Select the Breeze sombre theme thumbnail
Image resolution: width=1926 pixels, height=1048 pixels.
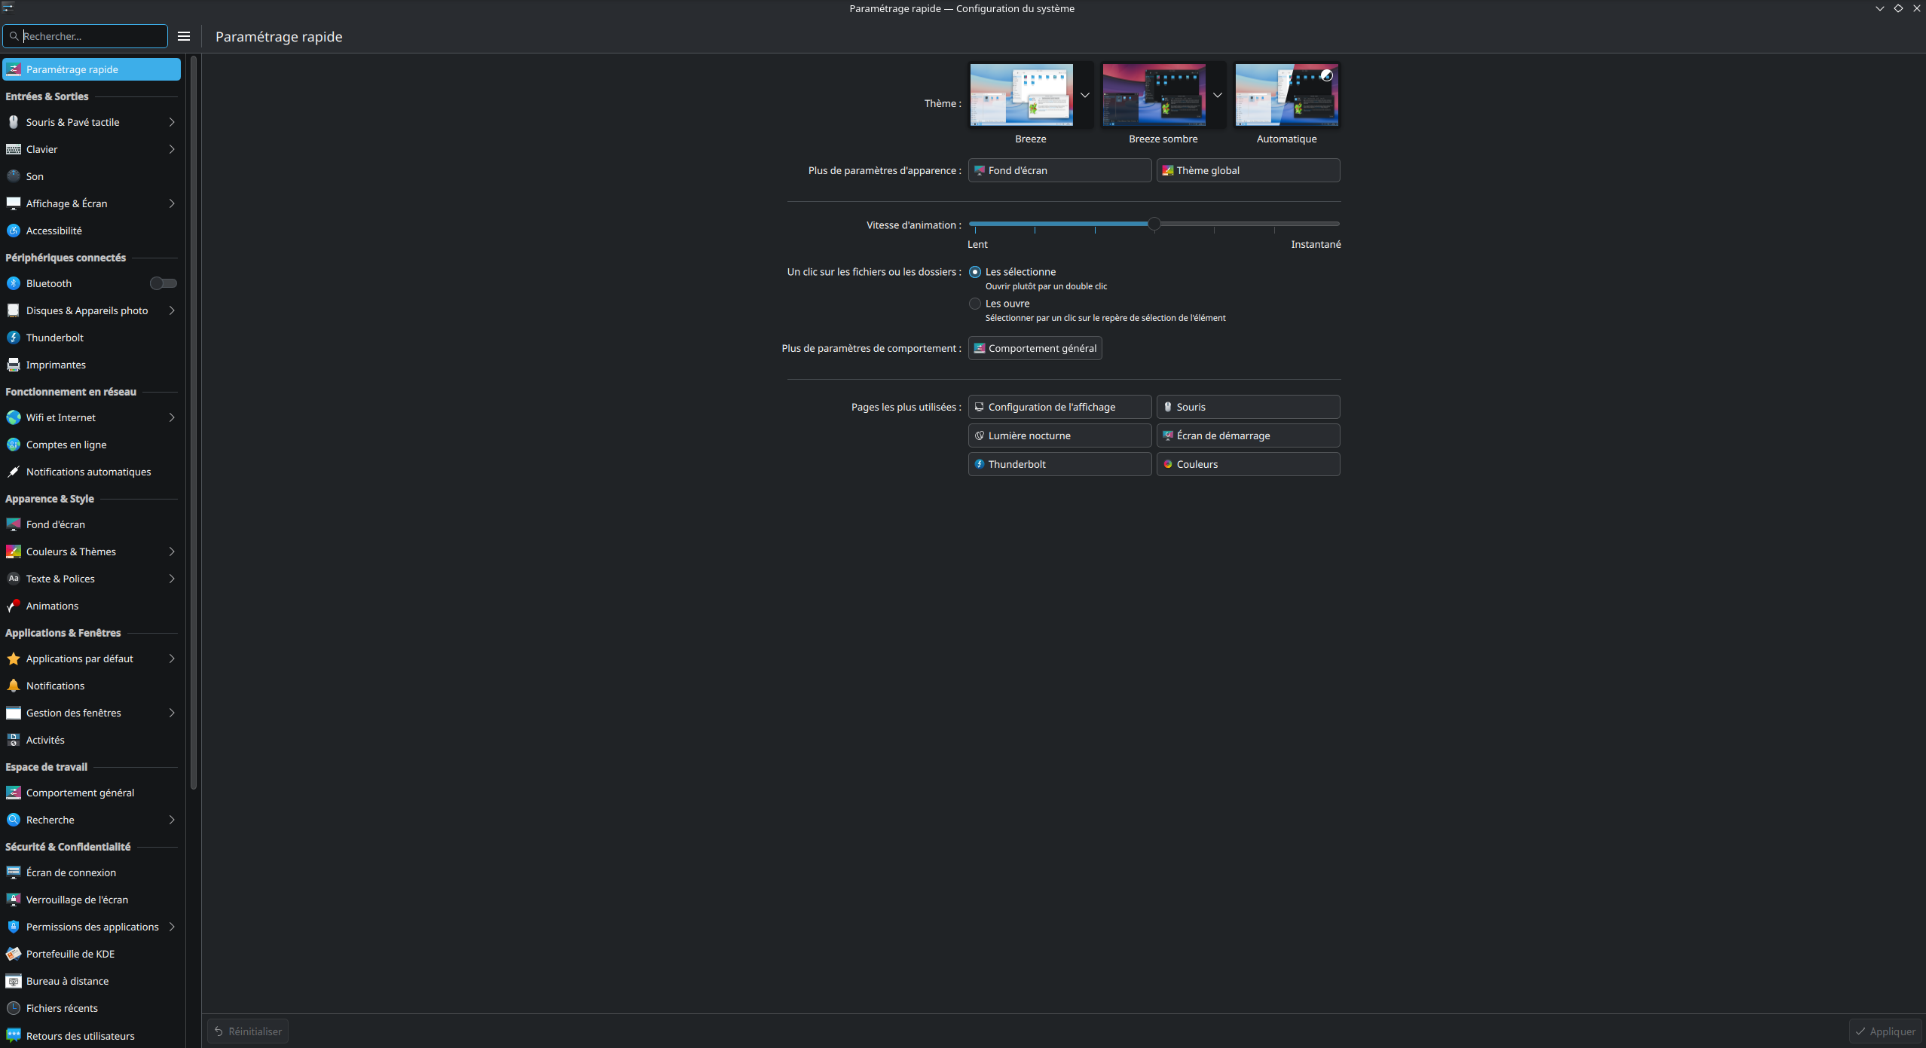pos(1154,95)
